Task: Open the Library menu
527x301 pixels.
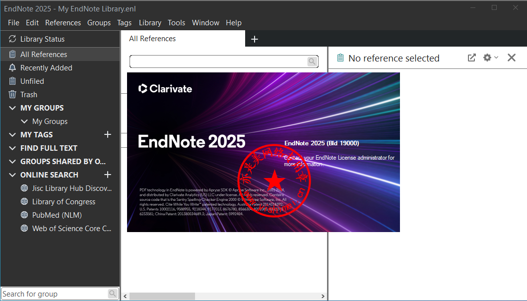Action: pyautogui.click(x=150, y=22)
